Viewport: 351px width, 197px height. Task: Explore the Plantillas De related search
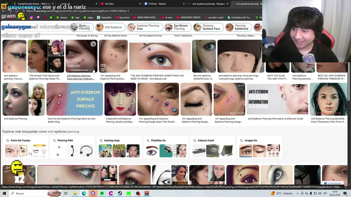(x=166, y=147)
